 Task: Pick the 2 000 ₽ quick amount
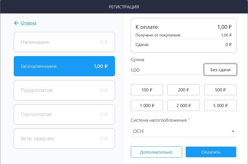coord(184,105)
